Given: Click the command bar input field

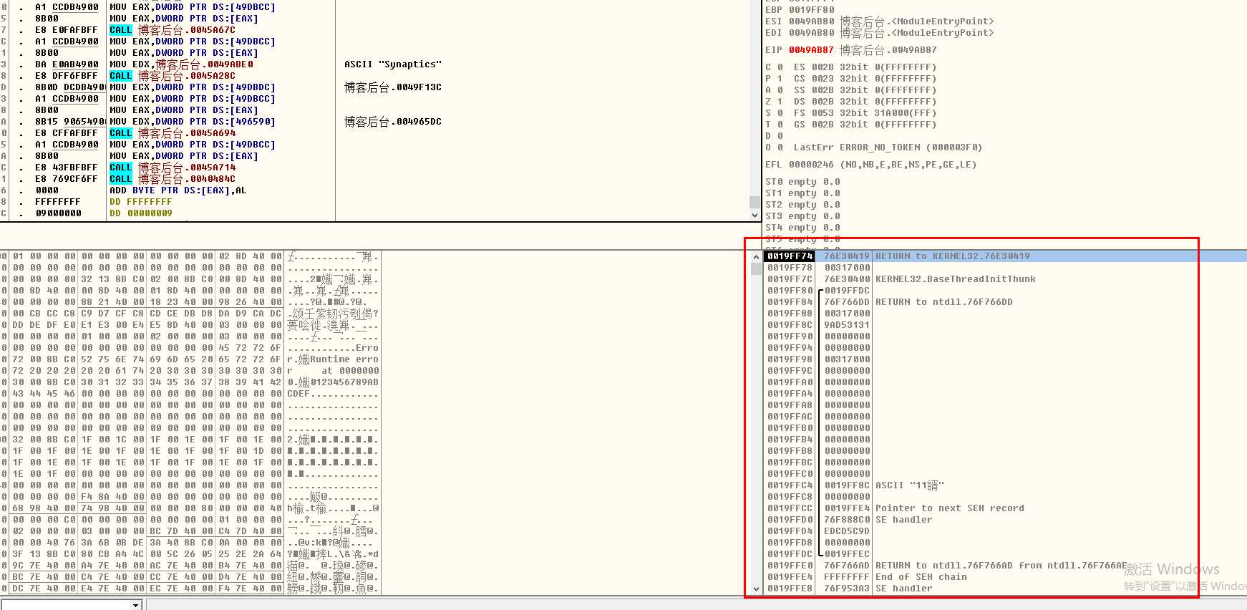Looking at the screenshot, I should tap(66, 605).
